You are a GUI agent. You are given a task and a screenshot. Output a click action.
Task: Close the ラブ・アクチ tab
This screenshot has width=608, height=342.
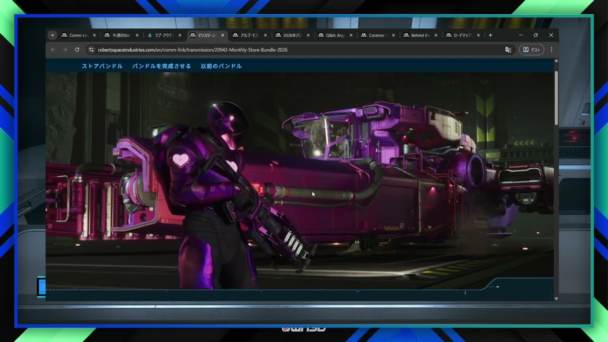click(180, 35)
